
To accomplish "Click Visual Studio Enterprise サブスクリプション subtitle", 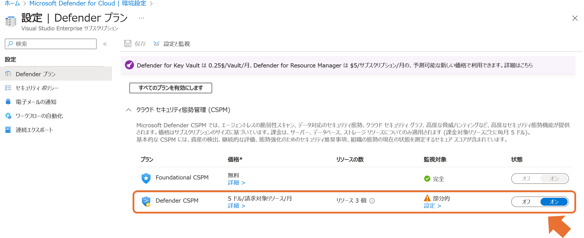I will point(70,28).
